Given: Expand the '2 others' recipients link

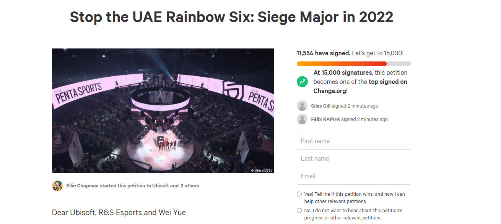Looking at the screenshot, I should tap(190, 186).
